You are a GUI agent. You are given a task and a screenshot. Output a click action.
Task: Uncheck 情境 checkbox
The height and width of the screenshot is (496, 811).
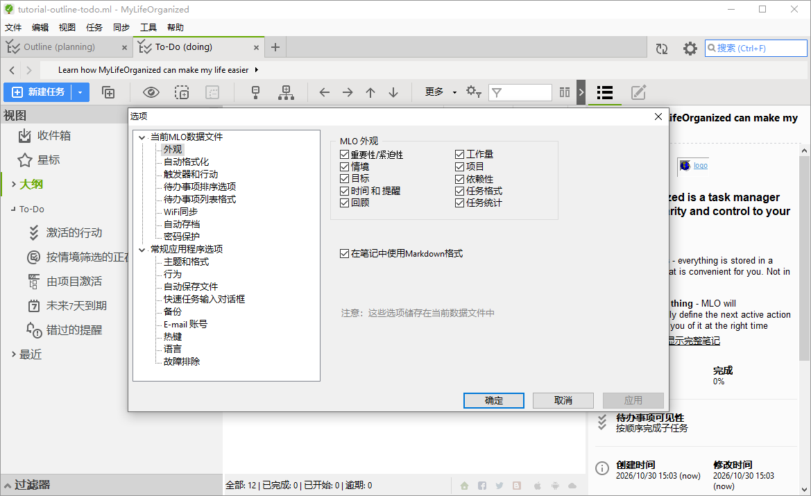coord(345,166)
